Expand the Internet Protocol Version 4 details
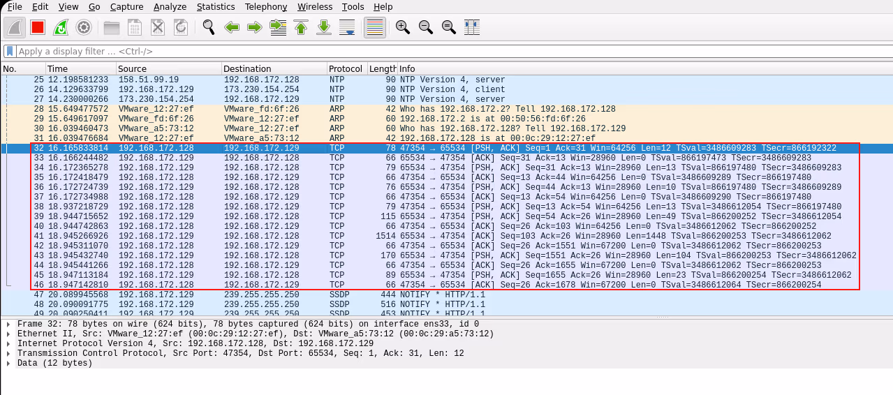Screen dimensions: 893x395 [8, 343]
